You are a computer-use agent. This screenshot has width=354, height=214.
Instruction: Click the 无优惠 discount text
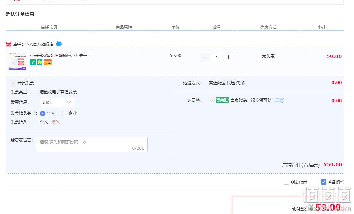pyautogui.click(x=268, y=56)
